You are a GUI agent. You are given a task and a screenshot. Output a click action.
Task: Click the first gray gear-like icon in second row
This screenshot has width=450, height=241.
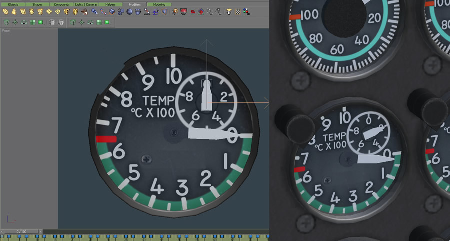click(x=51, y=22)
